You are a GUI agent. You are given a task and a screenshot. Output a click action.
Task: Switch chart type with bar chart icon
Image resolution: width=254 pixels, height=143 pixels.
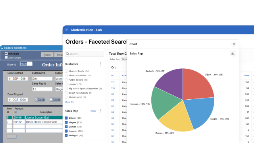tap(233, 54)
